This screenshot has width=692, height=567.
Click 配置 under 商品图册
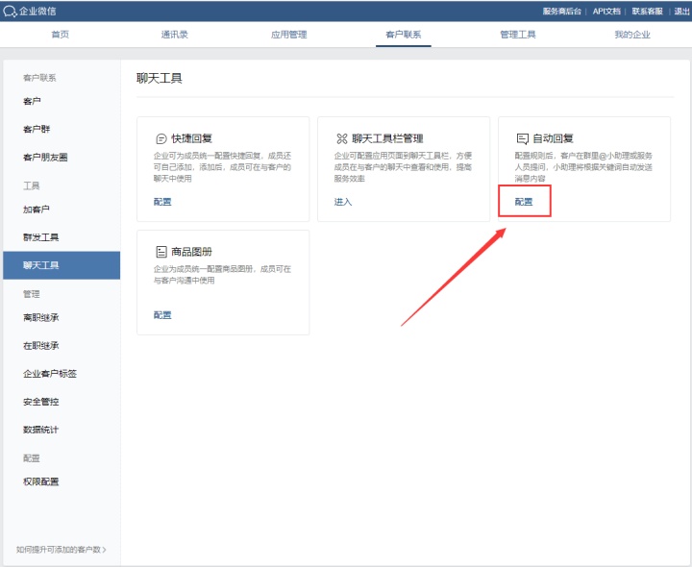tap(162, 315)
